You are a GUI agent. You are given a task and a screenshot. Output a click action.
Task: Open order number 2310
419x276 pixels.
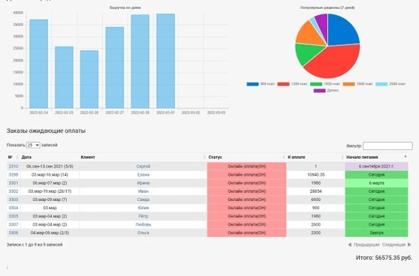point(14,166)
